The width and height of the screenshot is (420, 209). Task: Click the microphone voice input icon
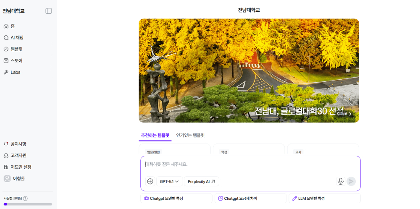341,181
